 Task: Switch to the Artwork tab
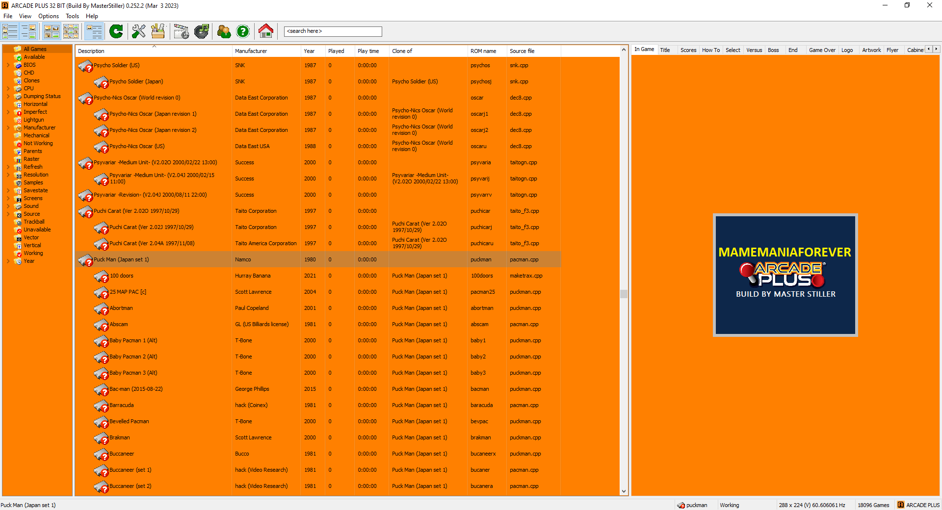[871, 50]
